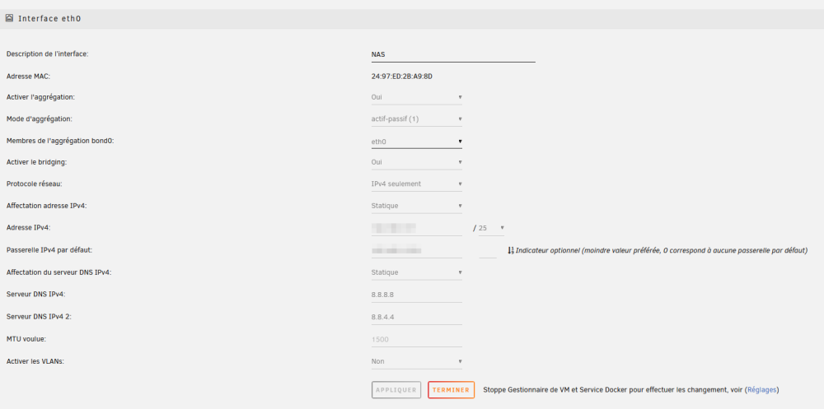Click the Activer les VLANs label
This screenshot has height=409, width=824.
coord(35,361)
